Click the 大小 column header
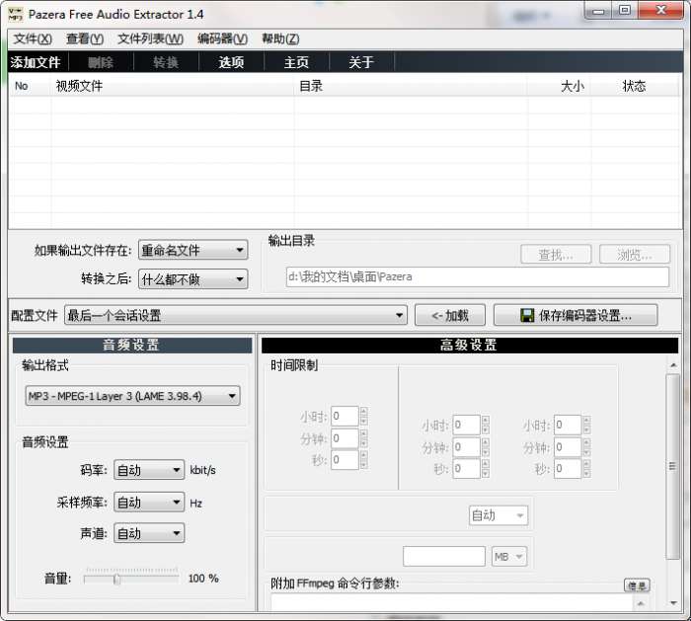This screenshot has height=621, width=691. [559, 86]
